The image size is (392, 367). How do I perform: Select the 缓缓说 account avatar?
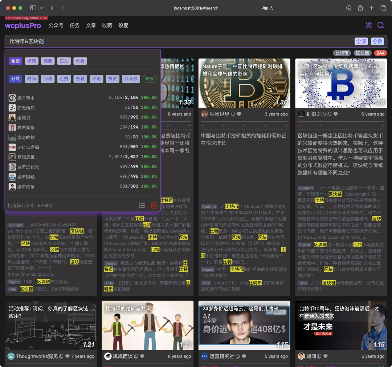(x=12, y=118)
